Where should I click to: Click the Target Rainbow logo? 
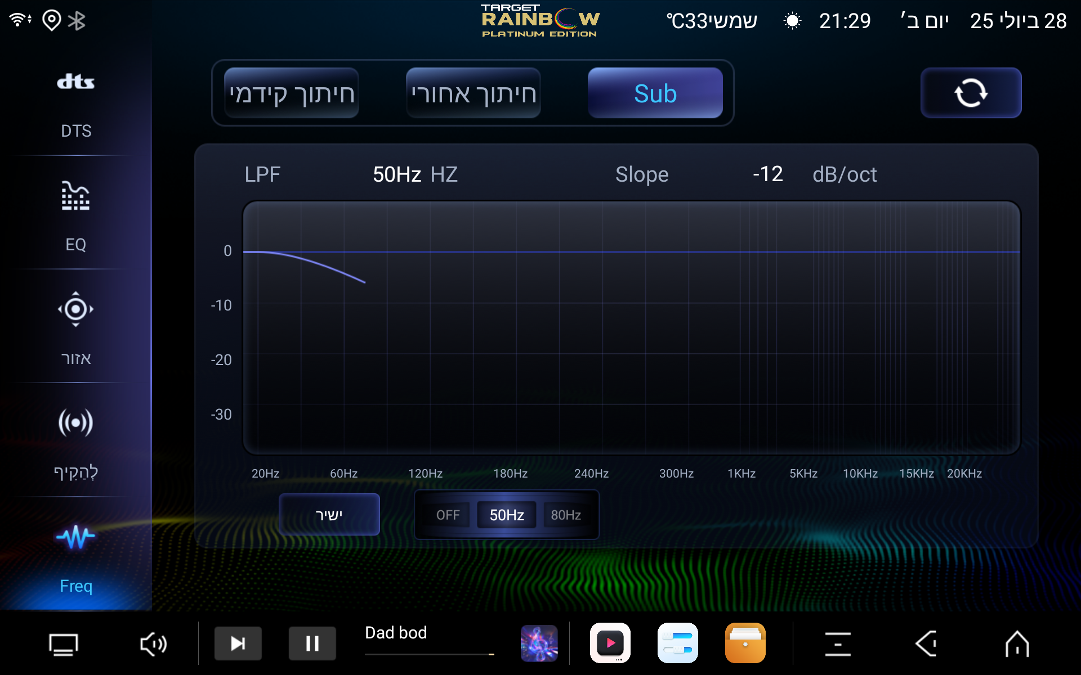point(540,21)
